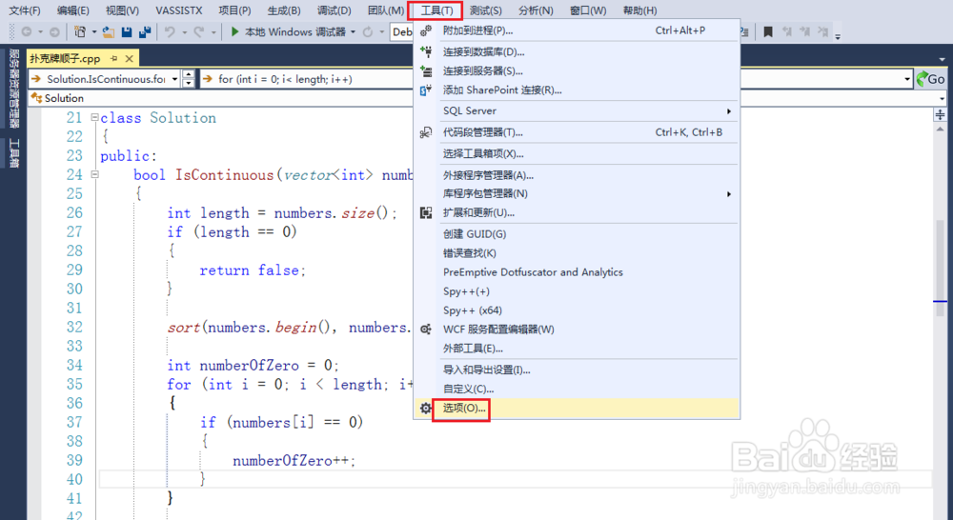Screen dimensions: 953x520
Task: Collapse the IsContinuous function block
Action: pos(94,174)
